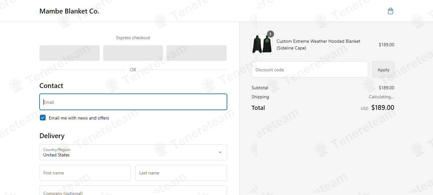Click the Custom Extreme Weather Hooded Blanket title
The height and width of the screenshot is (195, 433).
pos(319,45)
